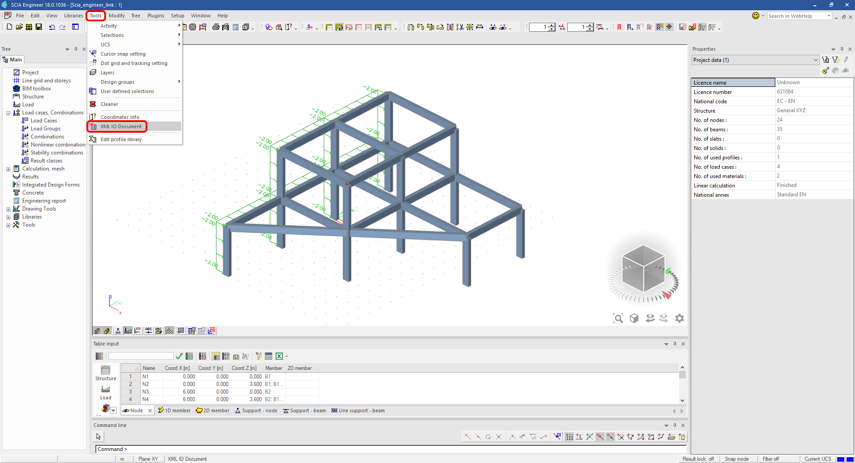This screenshot has height=463, width=855.
Task: Click the filter funnel icon in Table input
Action: pos(259,356)
